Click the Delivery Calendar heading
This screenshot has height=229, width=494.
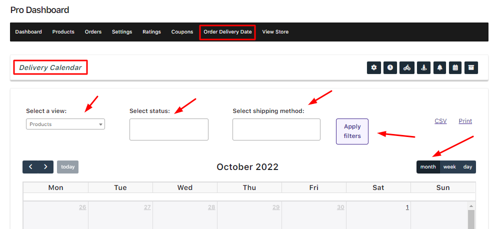coord(50,67)
